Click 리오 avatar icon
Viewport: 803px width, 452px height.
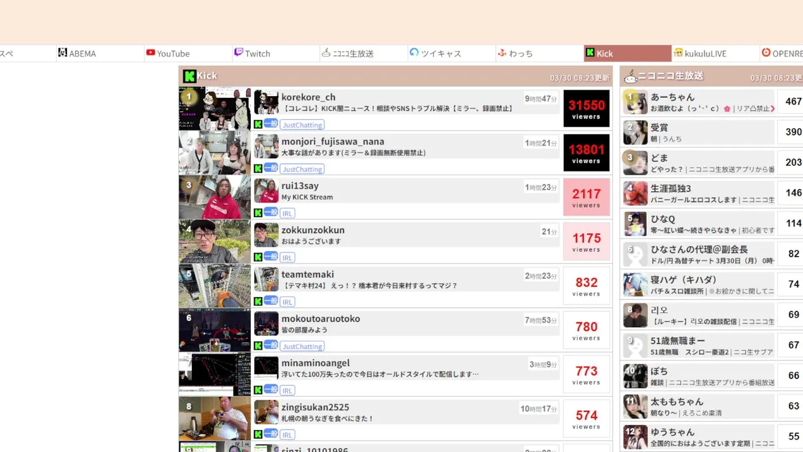click(x=635, y=315)
